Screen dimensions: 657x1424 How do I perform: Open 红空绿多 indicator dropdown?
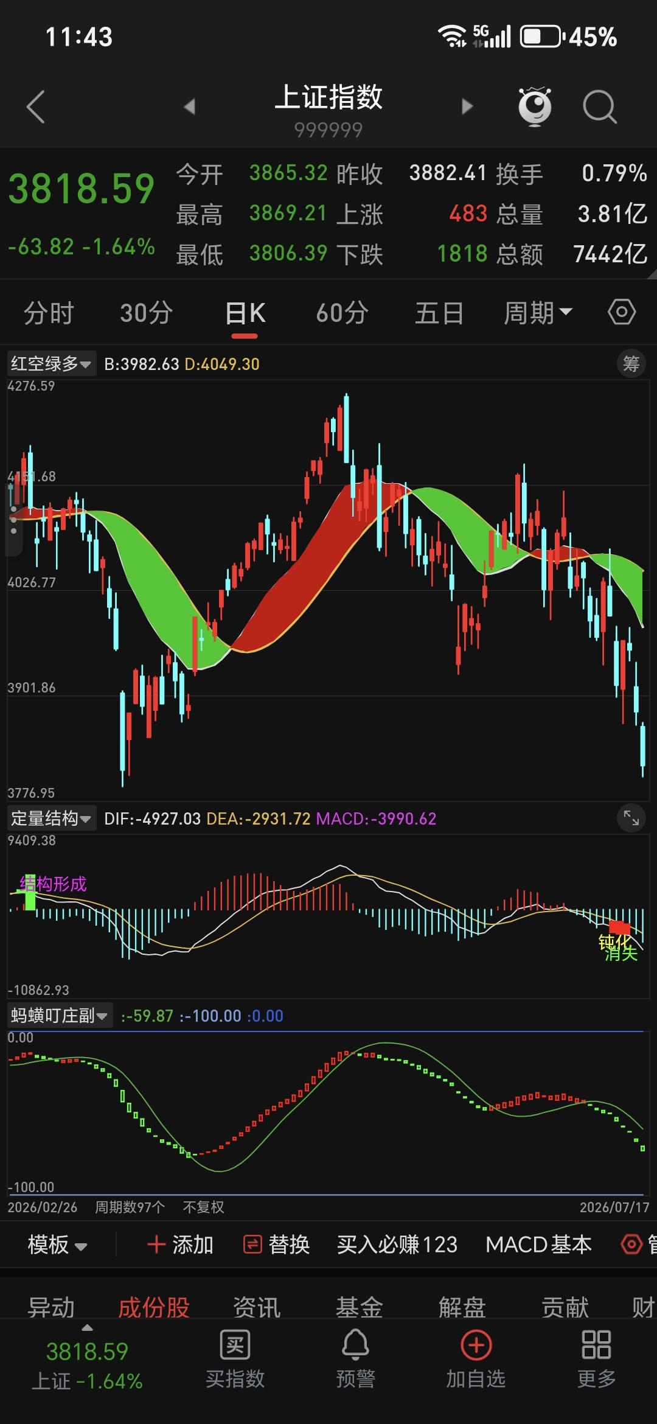pos(51,364)
